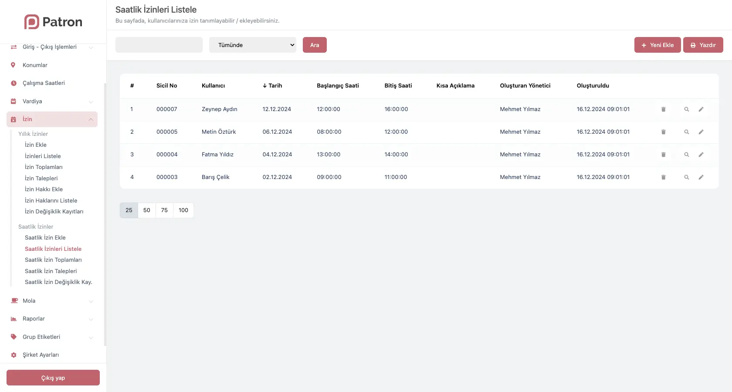View details of Fatma Yıldız's leave entry
The image size is (732, 392).
click(686, 155)
